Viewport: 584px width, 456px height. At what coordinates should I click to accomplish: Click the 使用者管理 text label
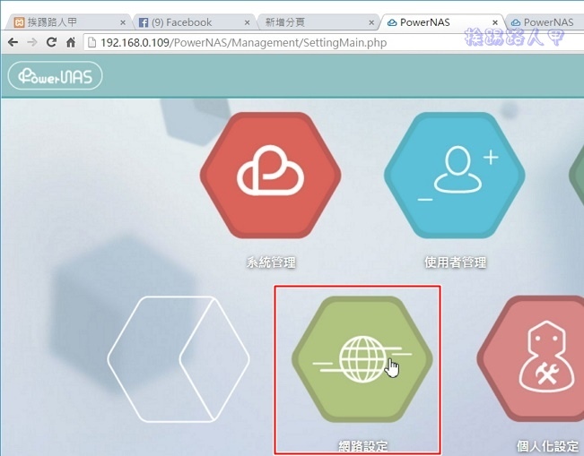(455, 262)
